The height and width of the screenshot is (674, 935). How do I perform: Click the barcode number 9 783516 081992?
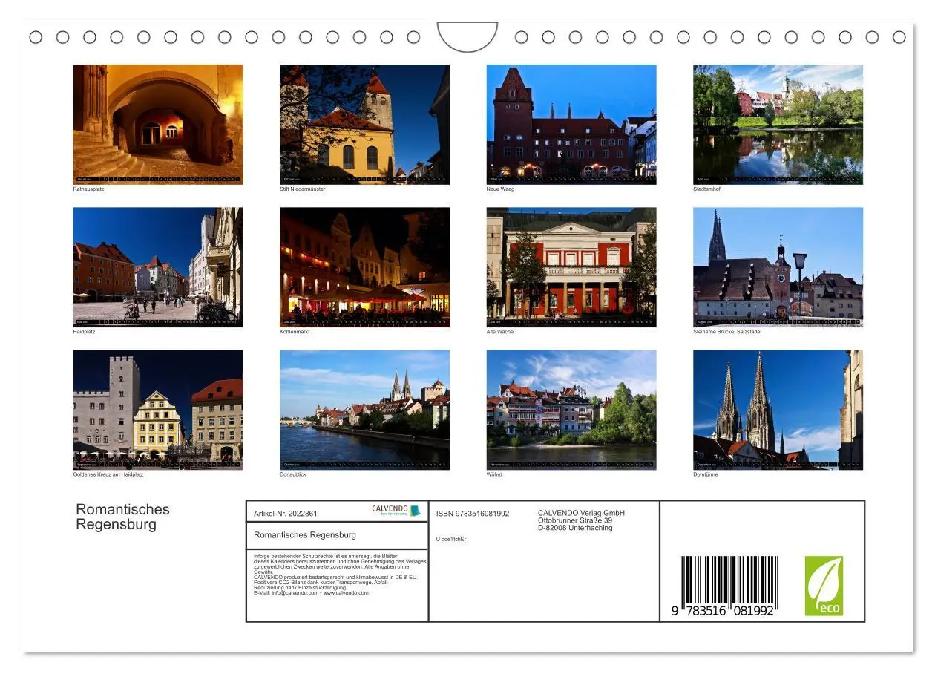tap(723, 610)
